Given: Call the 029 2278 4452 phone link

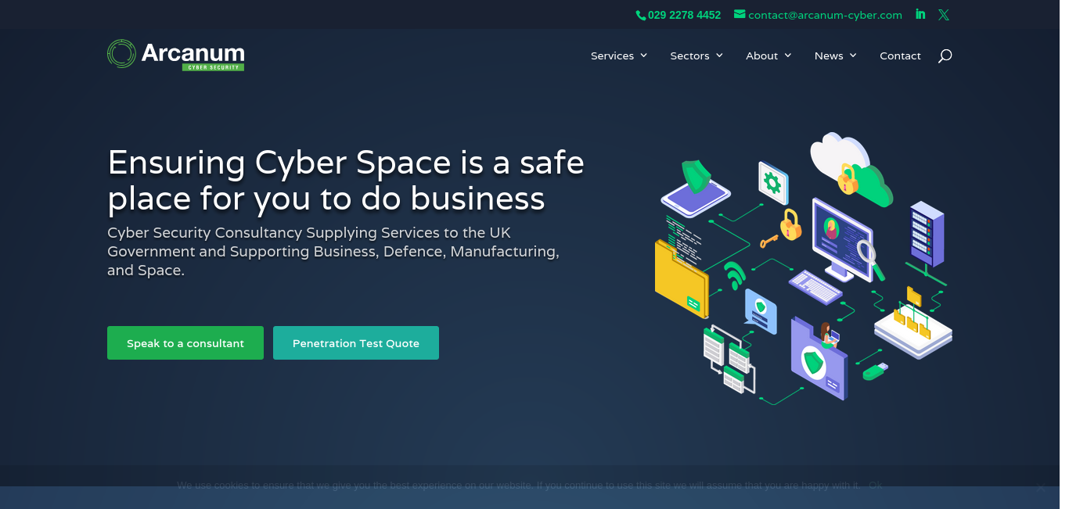Looking at the screenshot, I should (x=684, y=15).
